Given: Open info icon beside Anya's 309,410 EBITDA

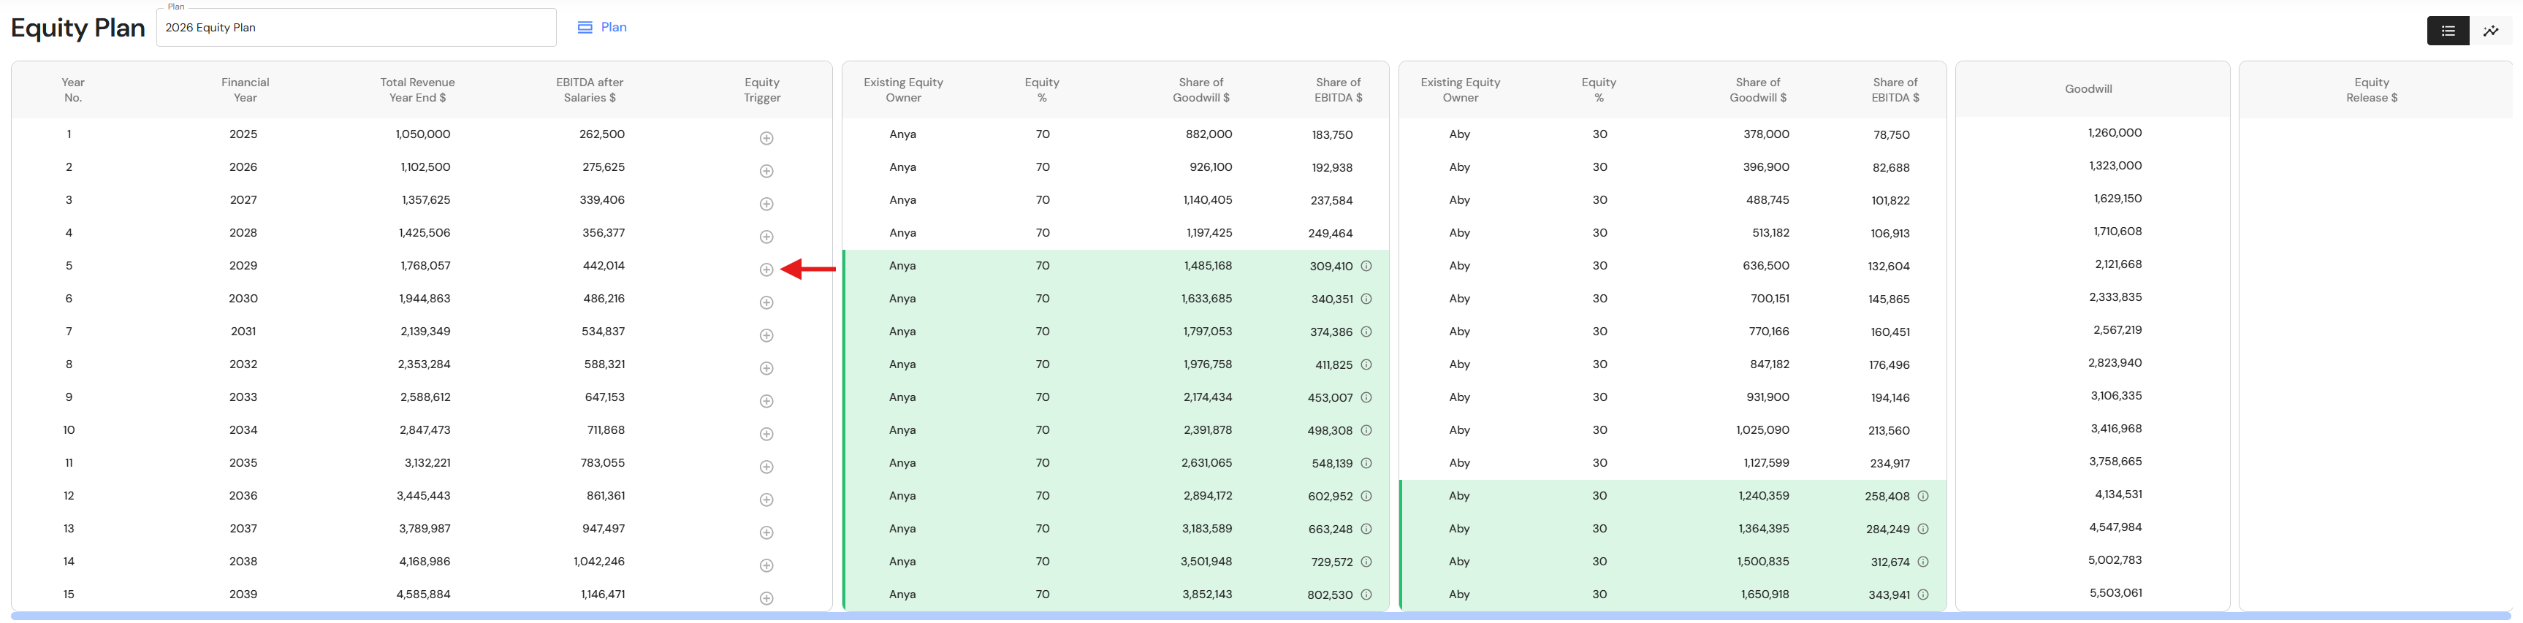Looking at the screenshot, I should [x=1366, y=265].
